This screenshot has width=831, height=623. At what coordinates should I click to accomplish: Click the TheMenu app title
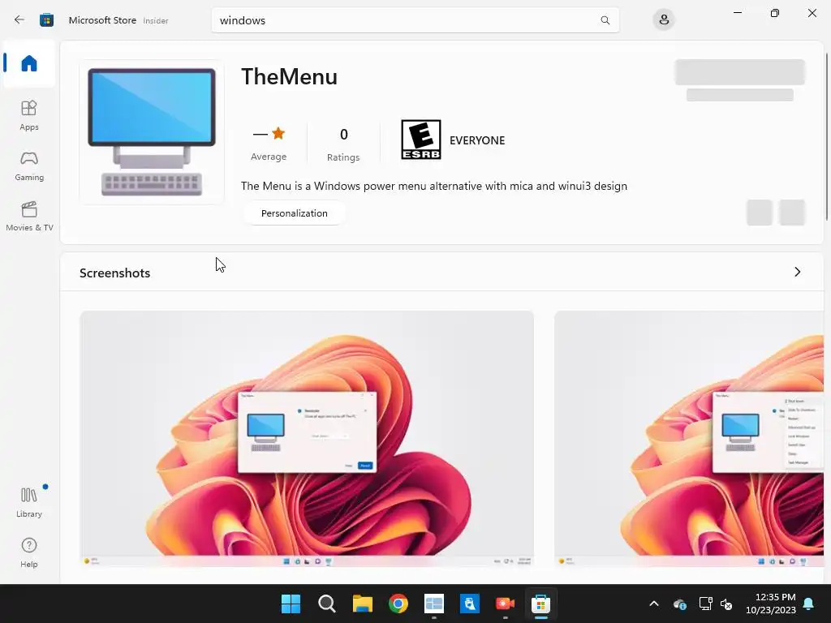pyautogui.click(x=290, y=77)
